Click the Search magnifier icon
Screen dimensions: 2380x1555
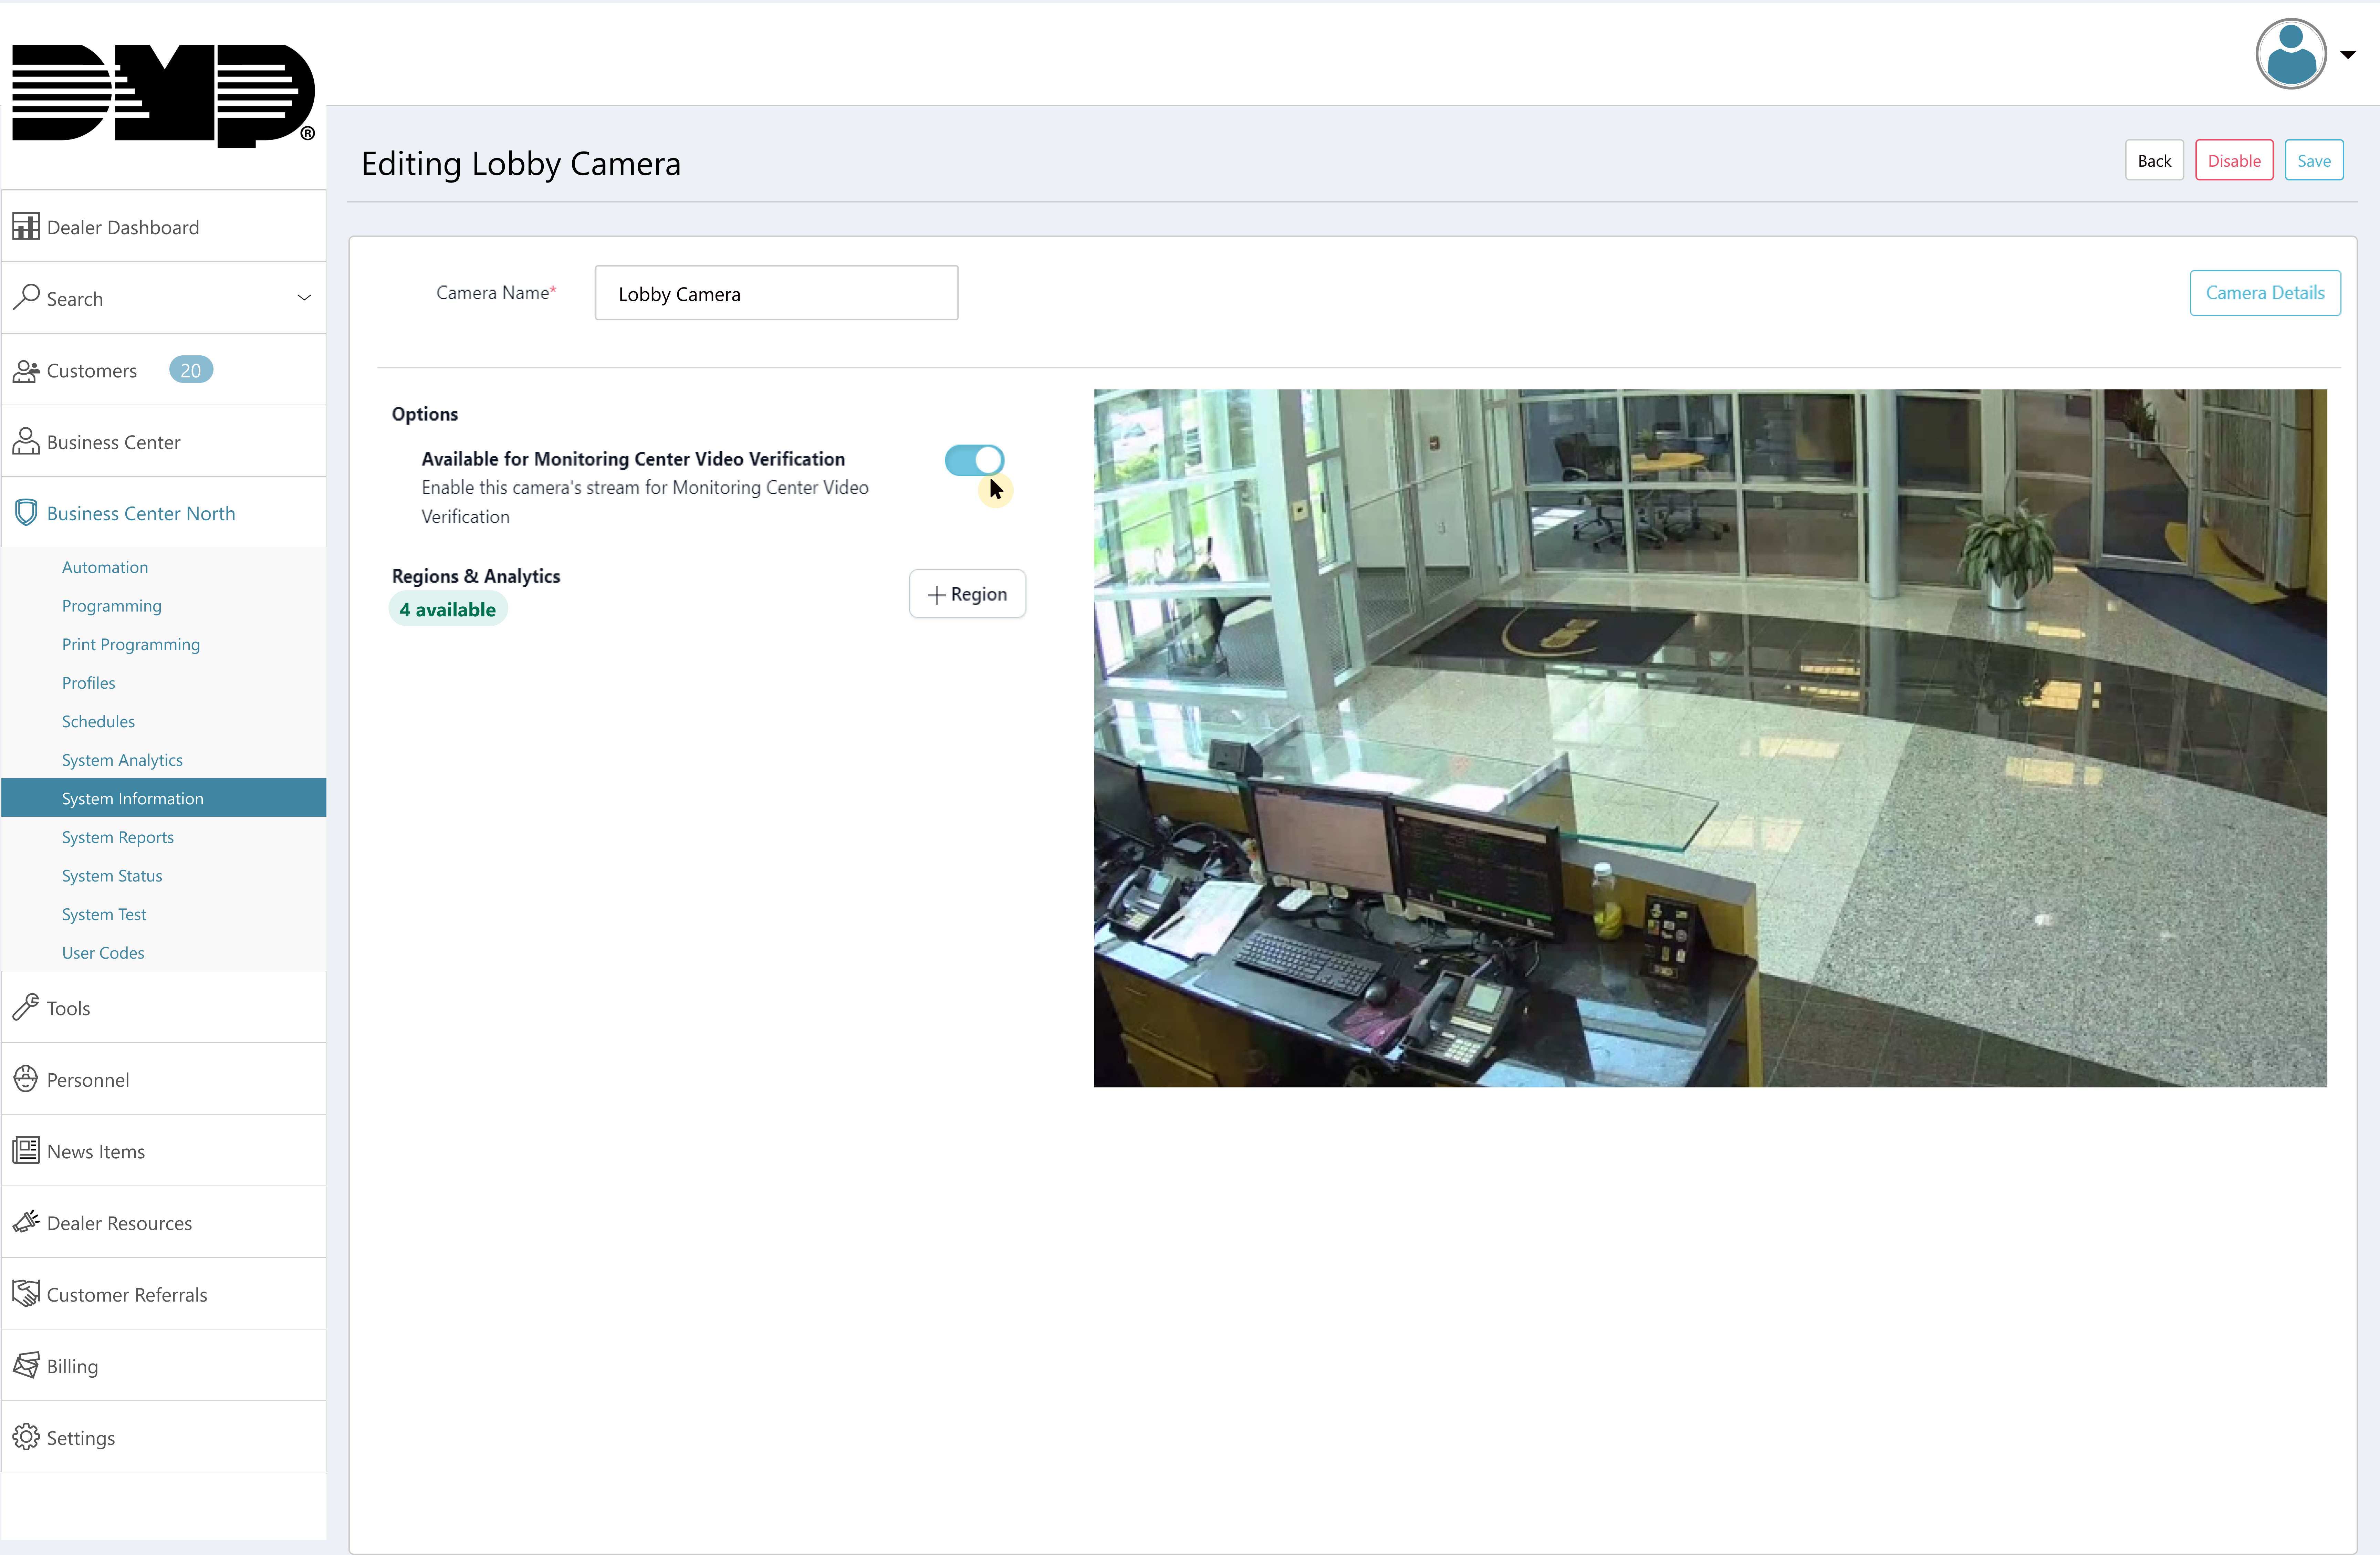26,298
